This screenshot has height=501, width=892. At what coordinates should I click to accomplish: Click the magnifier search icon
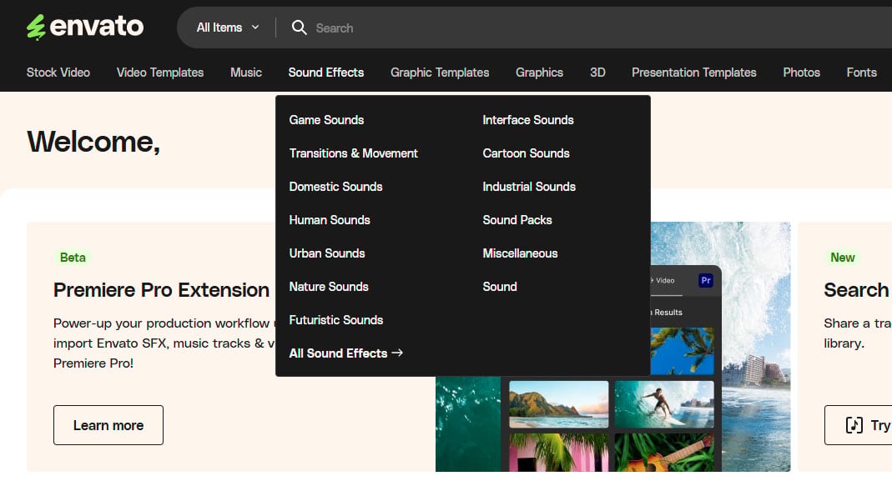coord(299,28)
